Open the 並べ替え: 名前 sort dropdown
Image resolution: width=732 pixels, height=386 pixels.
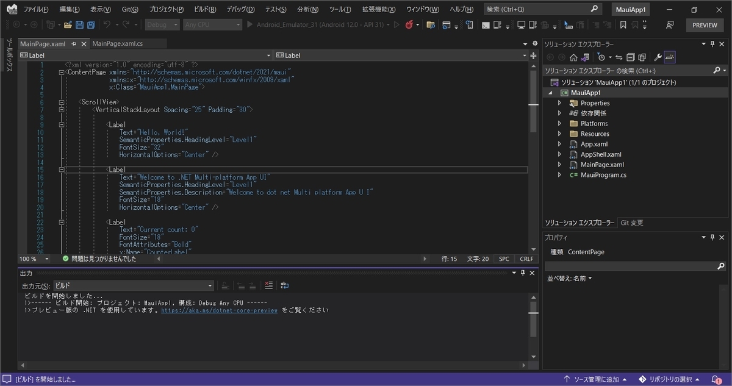570,278
